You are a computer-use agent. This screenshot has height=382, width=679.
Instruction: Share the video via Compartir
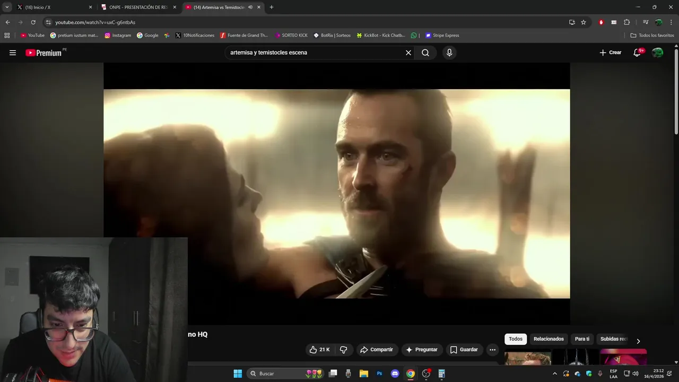point(377,350)
